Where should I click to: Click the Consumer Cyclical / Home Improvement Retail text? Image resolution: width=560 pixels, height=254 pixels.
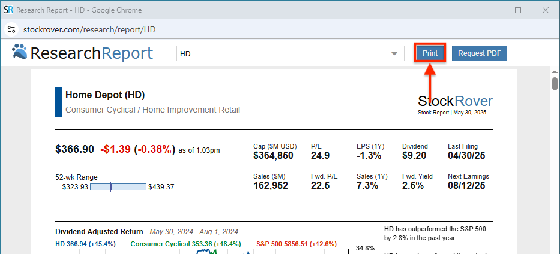pos(152,110)
